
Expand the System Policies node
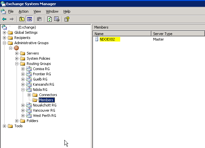tap(17, 58)
